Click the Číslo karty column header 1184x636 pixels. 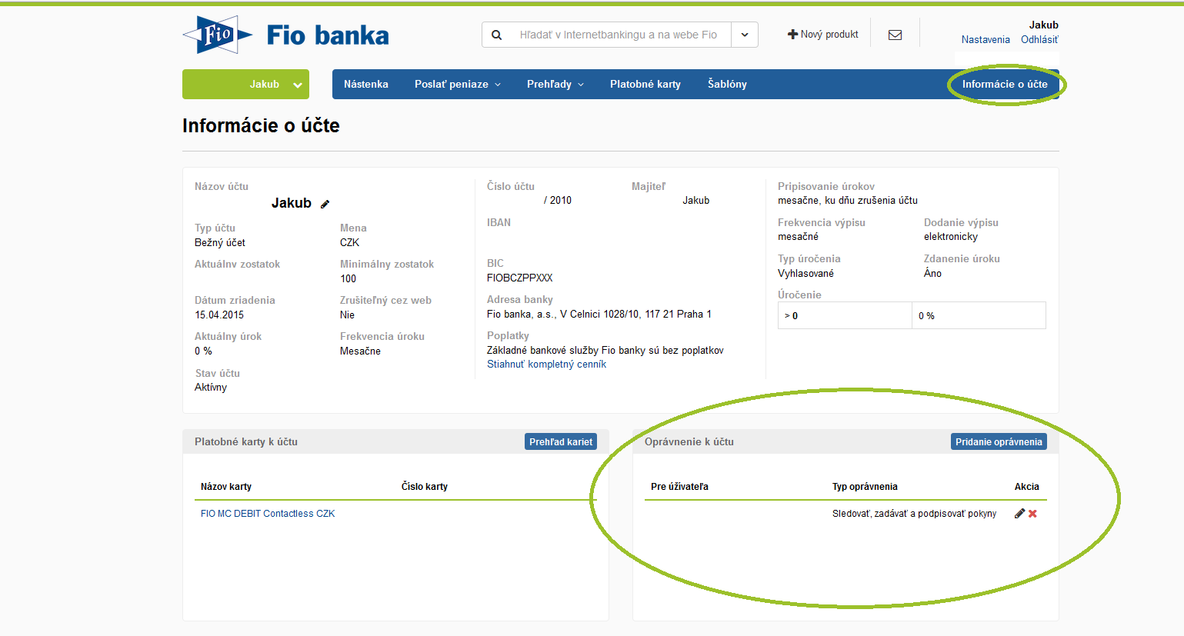[x=425, y=486]
